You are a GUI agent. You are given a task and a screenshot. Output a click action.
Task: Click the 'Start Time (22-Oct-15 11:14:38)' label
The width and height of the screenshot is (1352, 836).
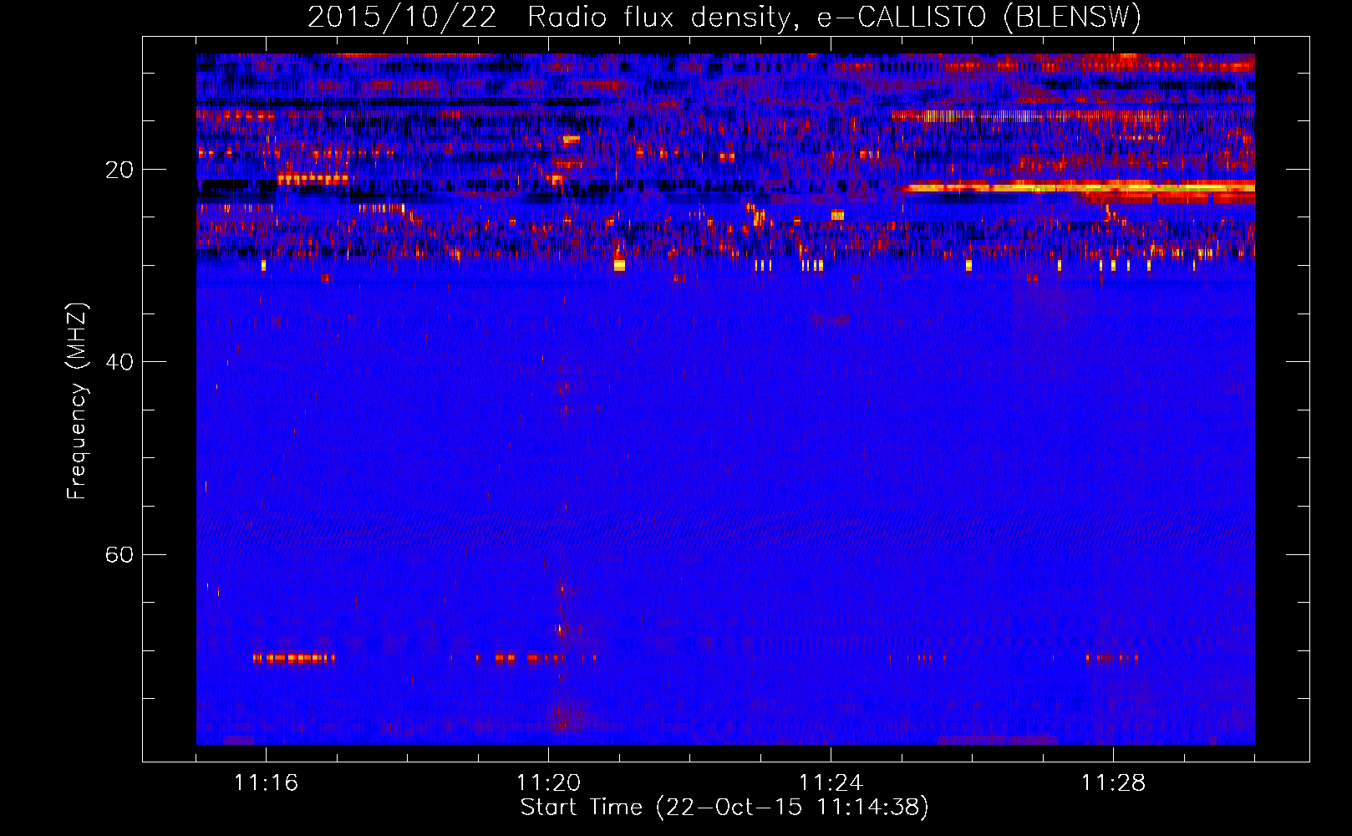point(724,808)
